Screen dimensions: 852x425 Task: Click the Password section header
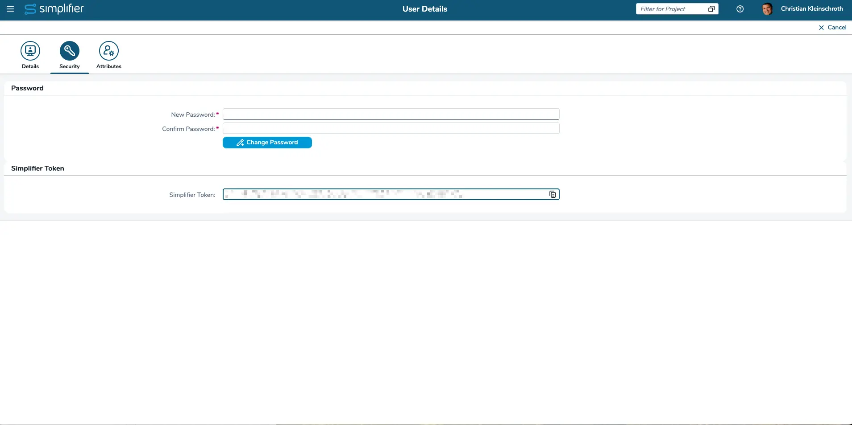(x=27, y=88)
